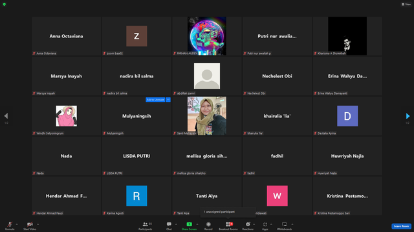Click muted mic icon beside LISDA PUTRI label

pos(104,173)
